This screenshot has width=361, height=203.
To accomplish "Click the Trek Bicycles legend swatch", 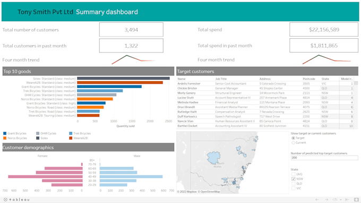I will [x=71, y=134].
